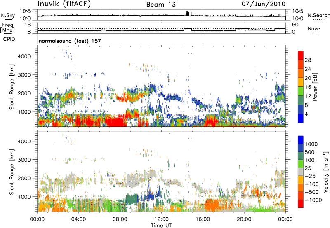330x228 pixels.
Task: Pick the red top segment of Power color bar
Action: [x=301, y=55]
